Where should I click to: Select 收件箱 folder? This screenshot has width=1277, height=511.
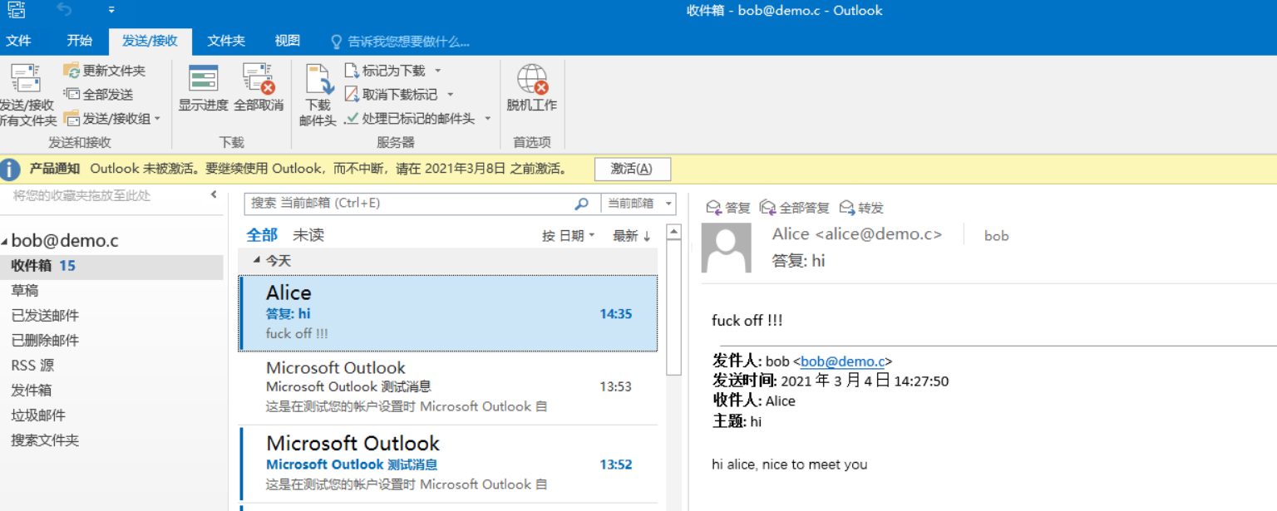111,266
